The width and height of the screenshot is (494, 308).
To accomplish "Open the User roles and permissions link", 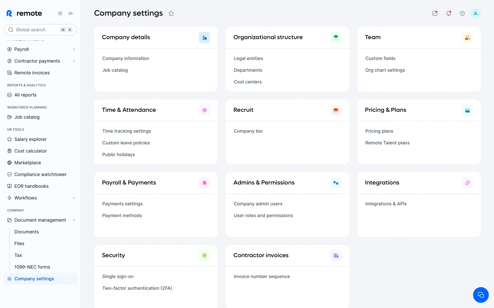I will pyautogui.click(x=263, y=216).
